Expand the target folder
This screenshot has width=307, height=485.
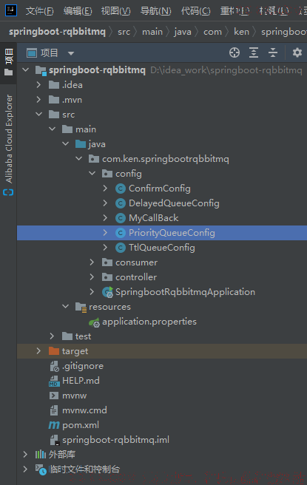(x=38, y=350)
